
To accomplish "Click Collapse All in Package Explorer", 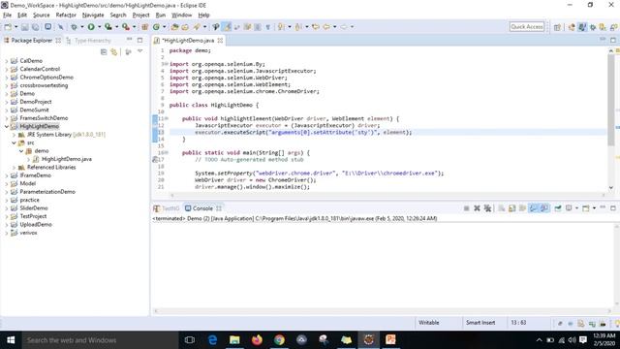I will [104, 51].
